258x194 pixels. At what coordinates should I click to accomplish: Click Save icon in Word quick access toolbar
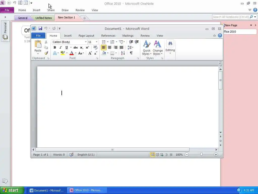[40, 28]
